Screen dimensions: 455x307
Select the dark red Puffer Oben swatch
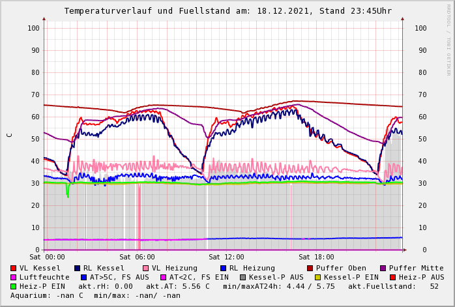coord(310,268)
